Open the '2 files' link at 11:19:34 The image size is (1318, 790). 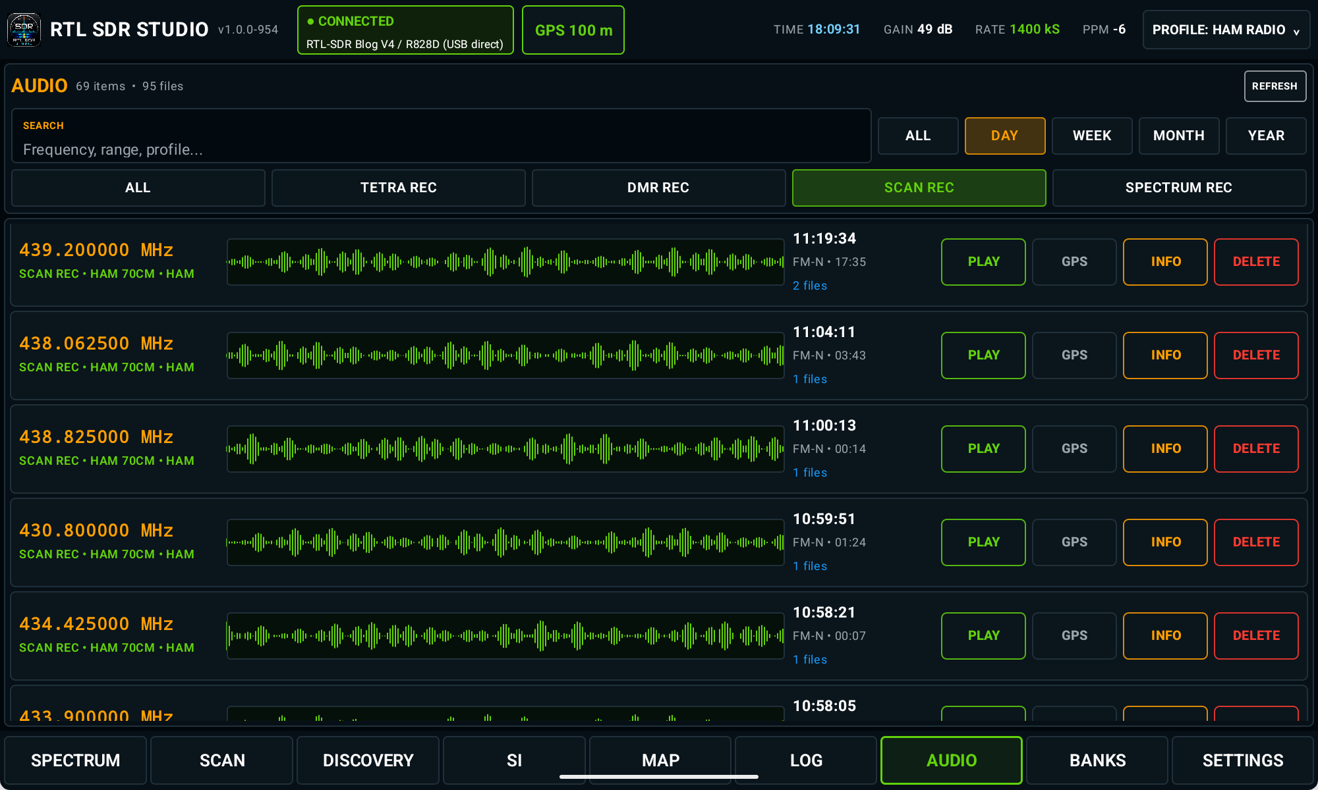(x=810, y=286)
